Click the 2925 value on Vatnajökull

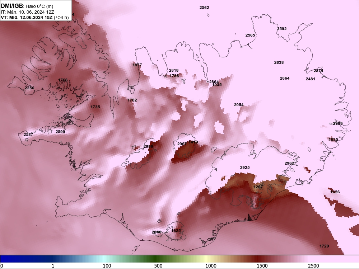tap(245, 167)
